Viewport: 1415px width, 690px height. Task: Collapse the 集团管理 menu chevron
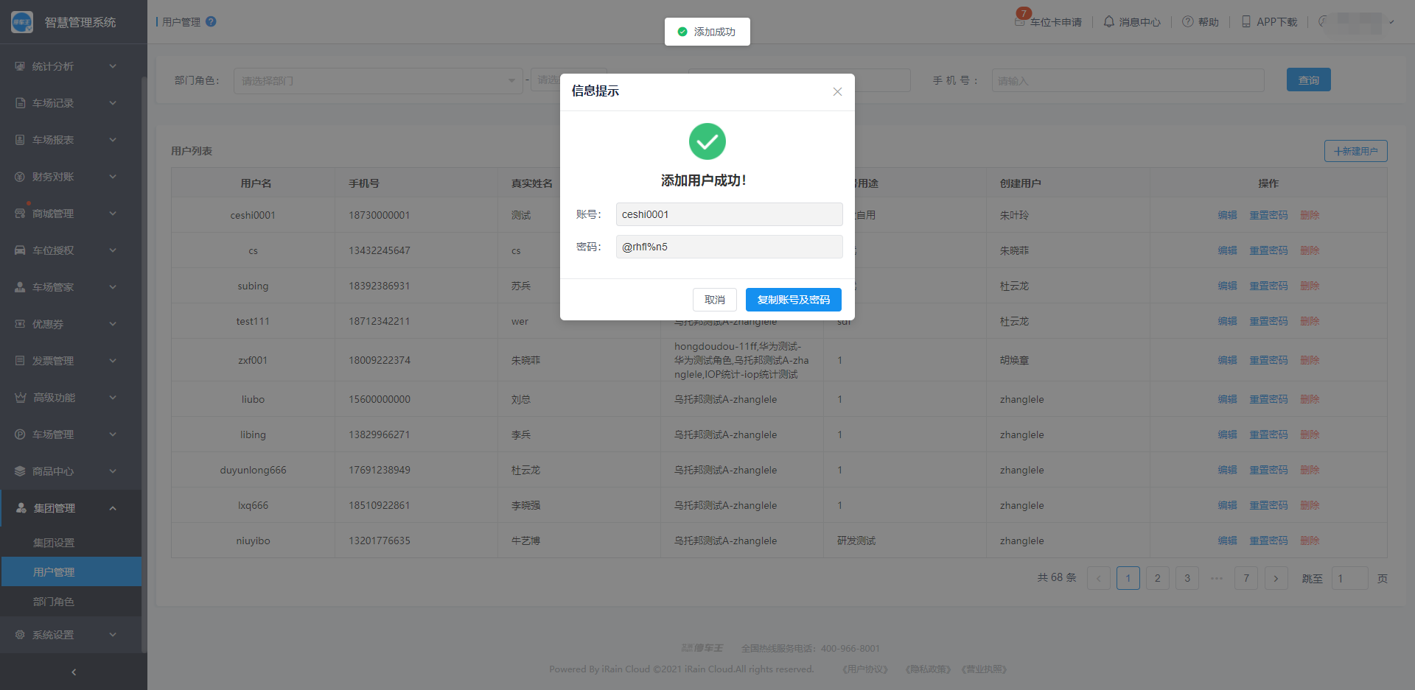click(113, 508)
